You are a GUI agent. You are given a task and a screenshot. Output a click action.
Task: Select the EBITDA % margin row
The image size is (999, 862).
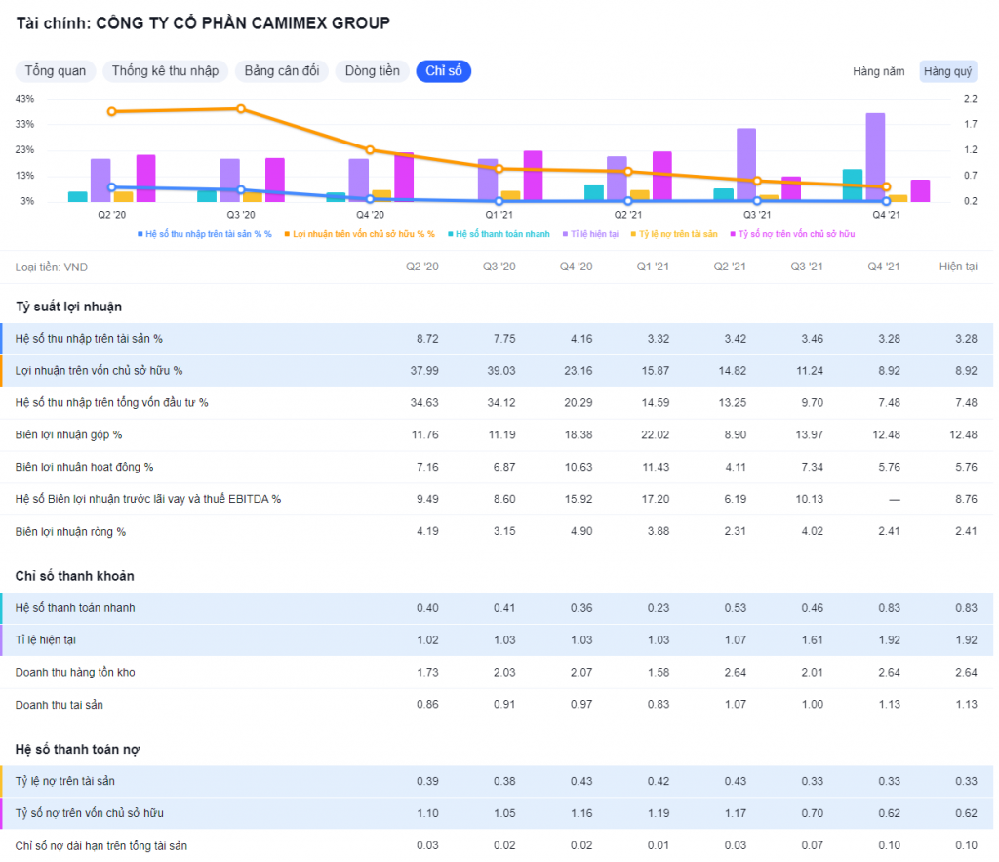point(497,499)
